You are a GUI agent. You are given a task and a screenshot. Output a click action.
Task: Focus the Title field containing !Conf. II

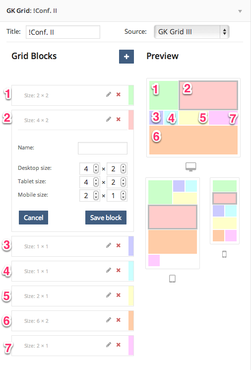click(x=63, y=32)
